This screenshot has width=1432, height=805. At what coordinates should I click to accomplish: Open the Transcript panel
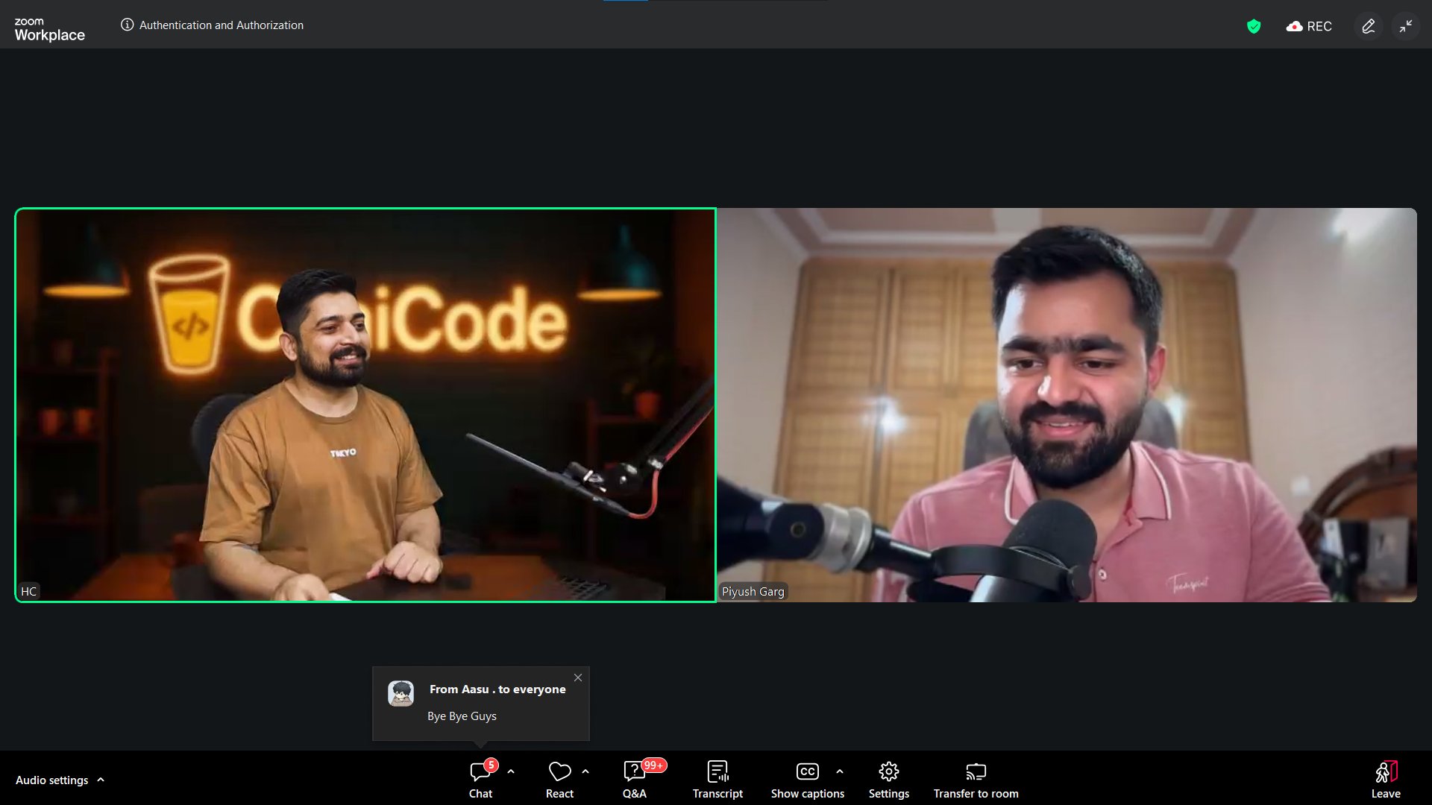717,779
